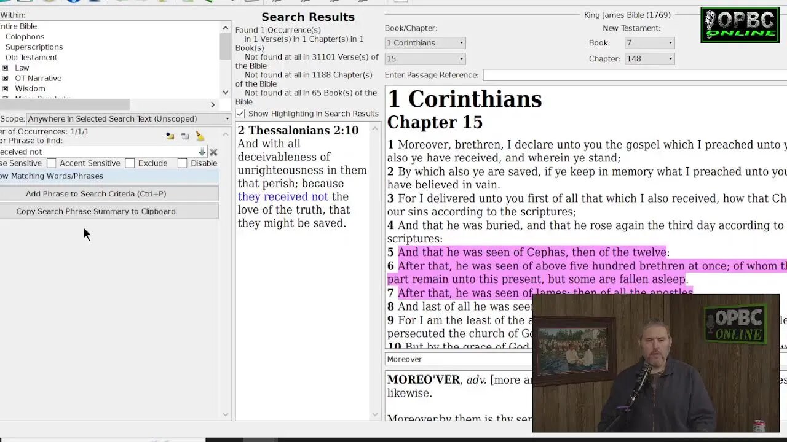Click Copy Search Phrase Summary to Clipboard
Screen dimensions: 787x442
pos(109,211)
